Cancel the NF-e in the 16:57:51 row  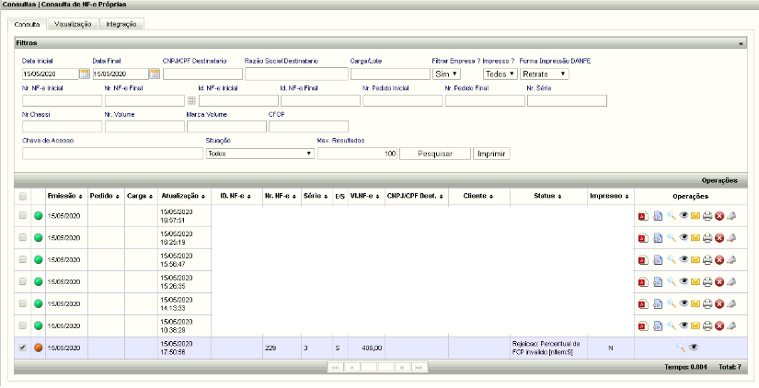tap(719, 216)
